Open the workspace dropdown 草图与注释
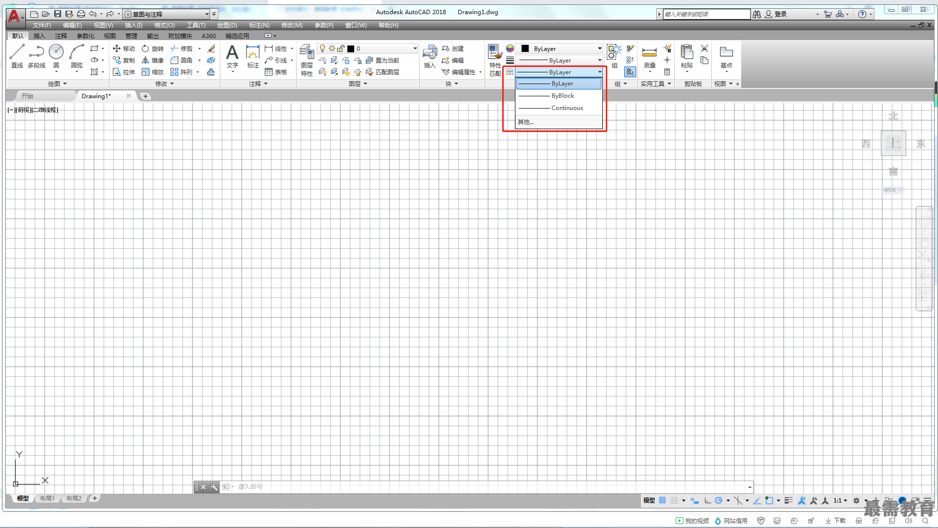The width and height of the screenshot is (938, 528). 167,14
